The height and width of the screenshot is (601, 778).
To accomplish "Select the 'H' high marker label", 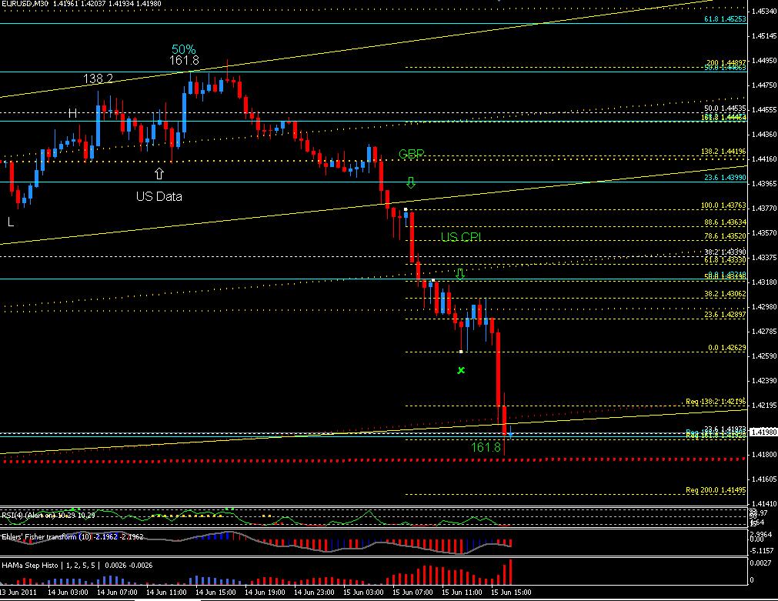I will point(72,114).
